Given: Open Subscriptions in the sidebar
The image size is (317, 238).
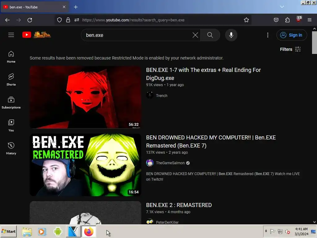Looking at the screenshot, I should coord(11,103).
